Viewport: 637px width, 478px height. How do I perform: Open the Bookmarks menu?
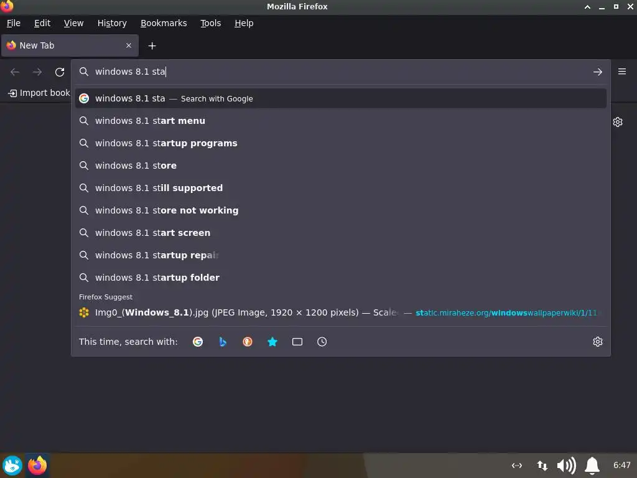click(164, 23)
